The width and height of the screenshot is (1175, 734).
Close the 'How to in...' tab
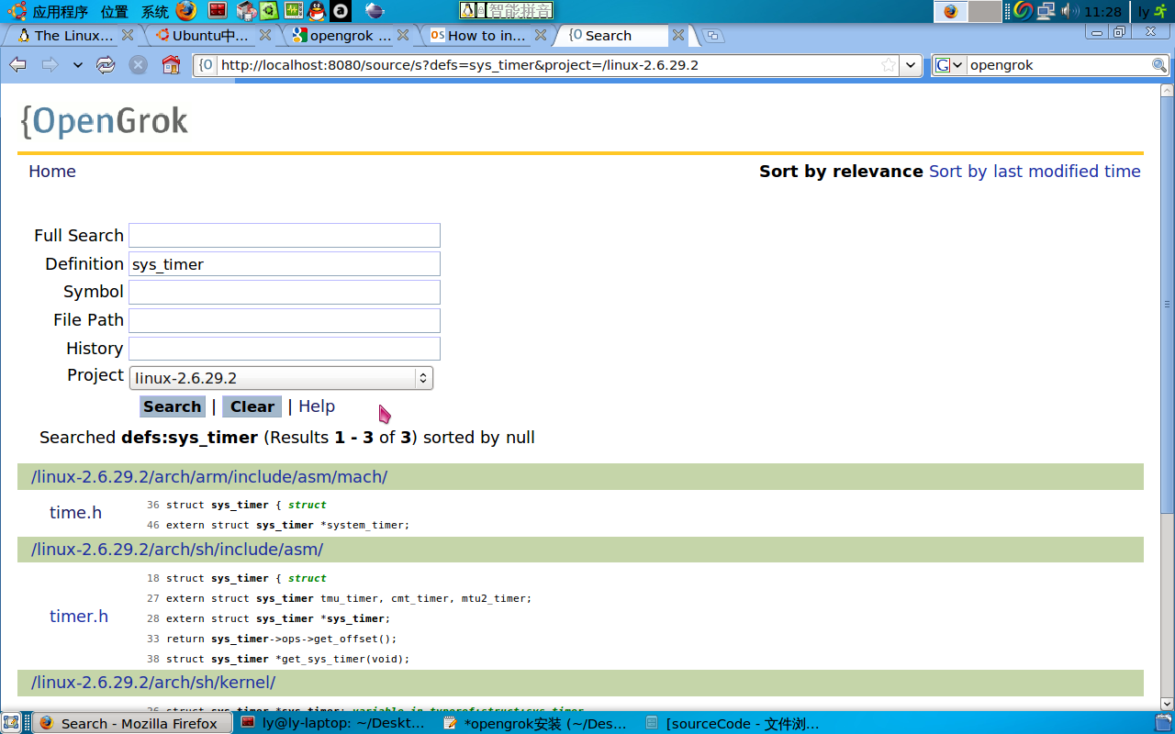click(x=541, y=35)
